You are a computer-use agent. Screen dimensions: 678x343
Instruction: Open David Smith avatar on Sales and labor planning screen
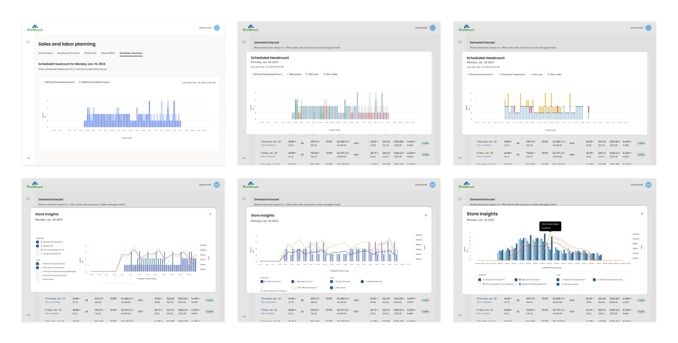217,28
